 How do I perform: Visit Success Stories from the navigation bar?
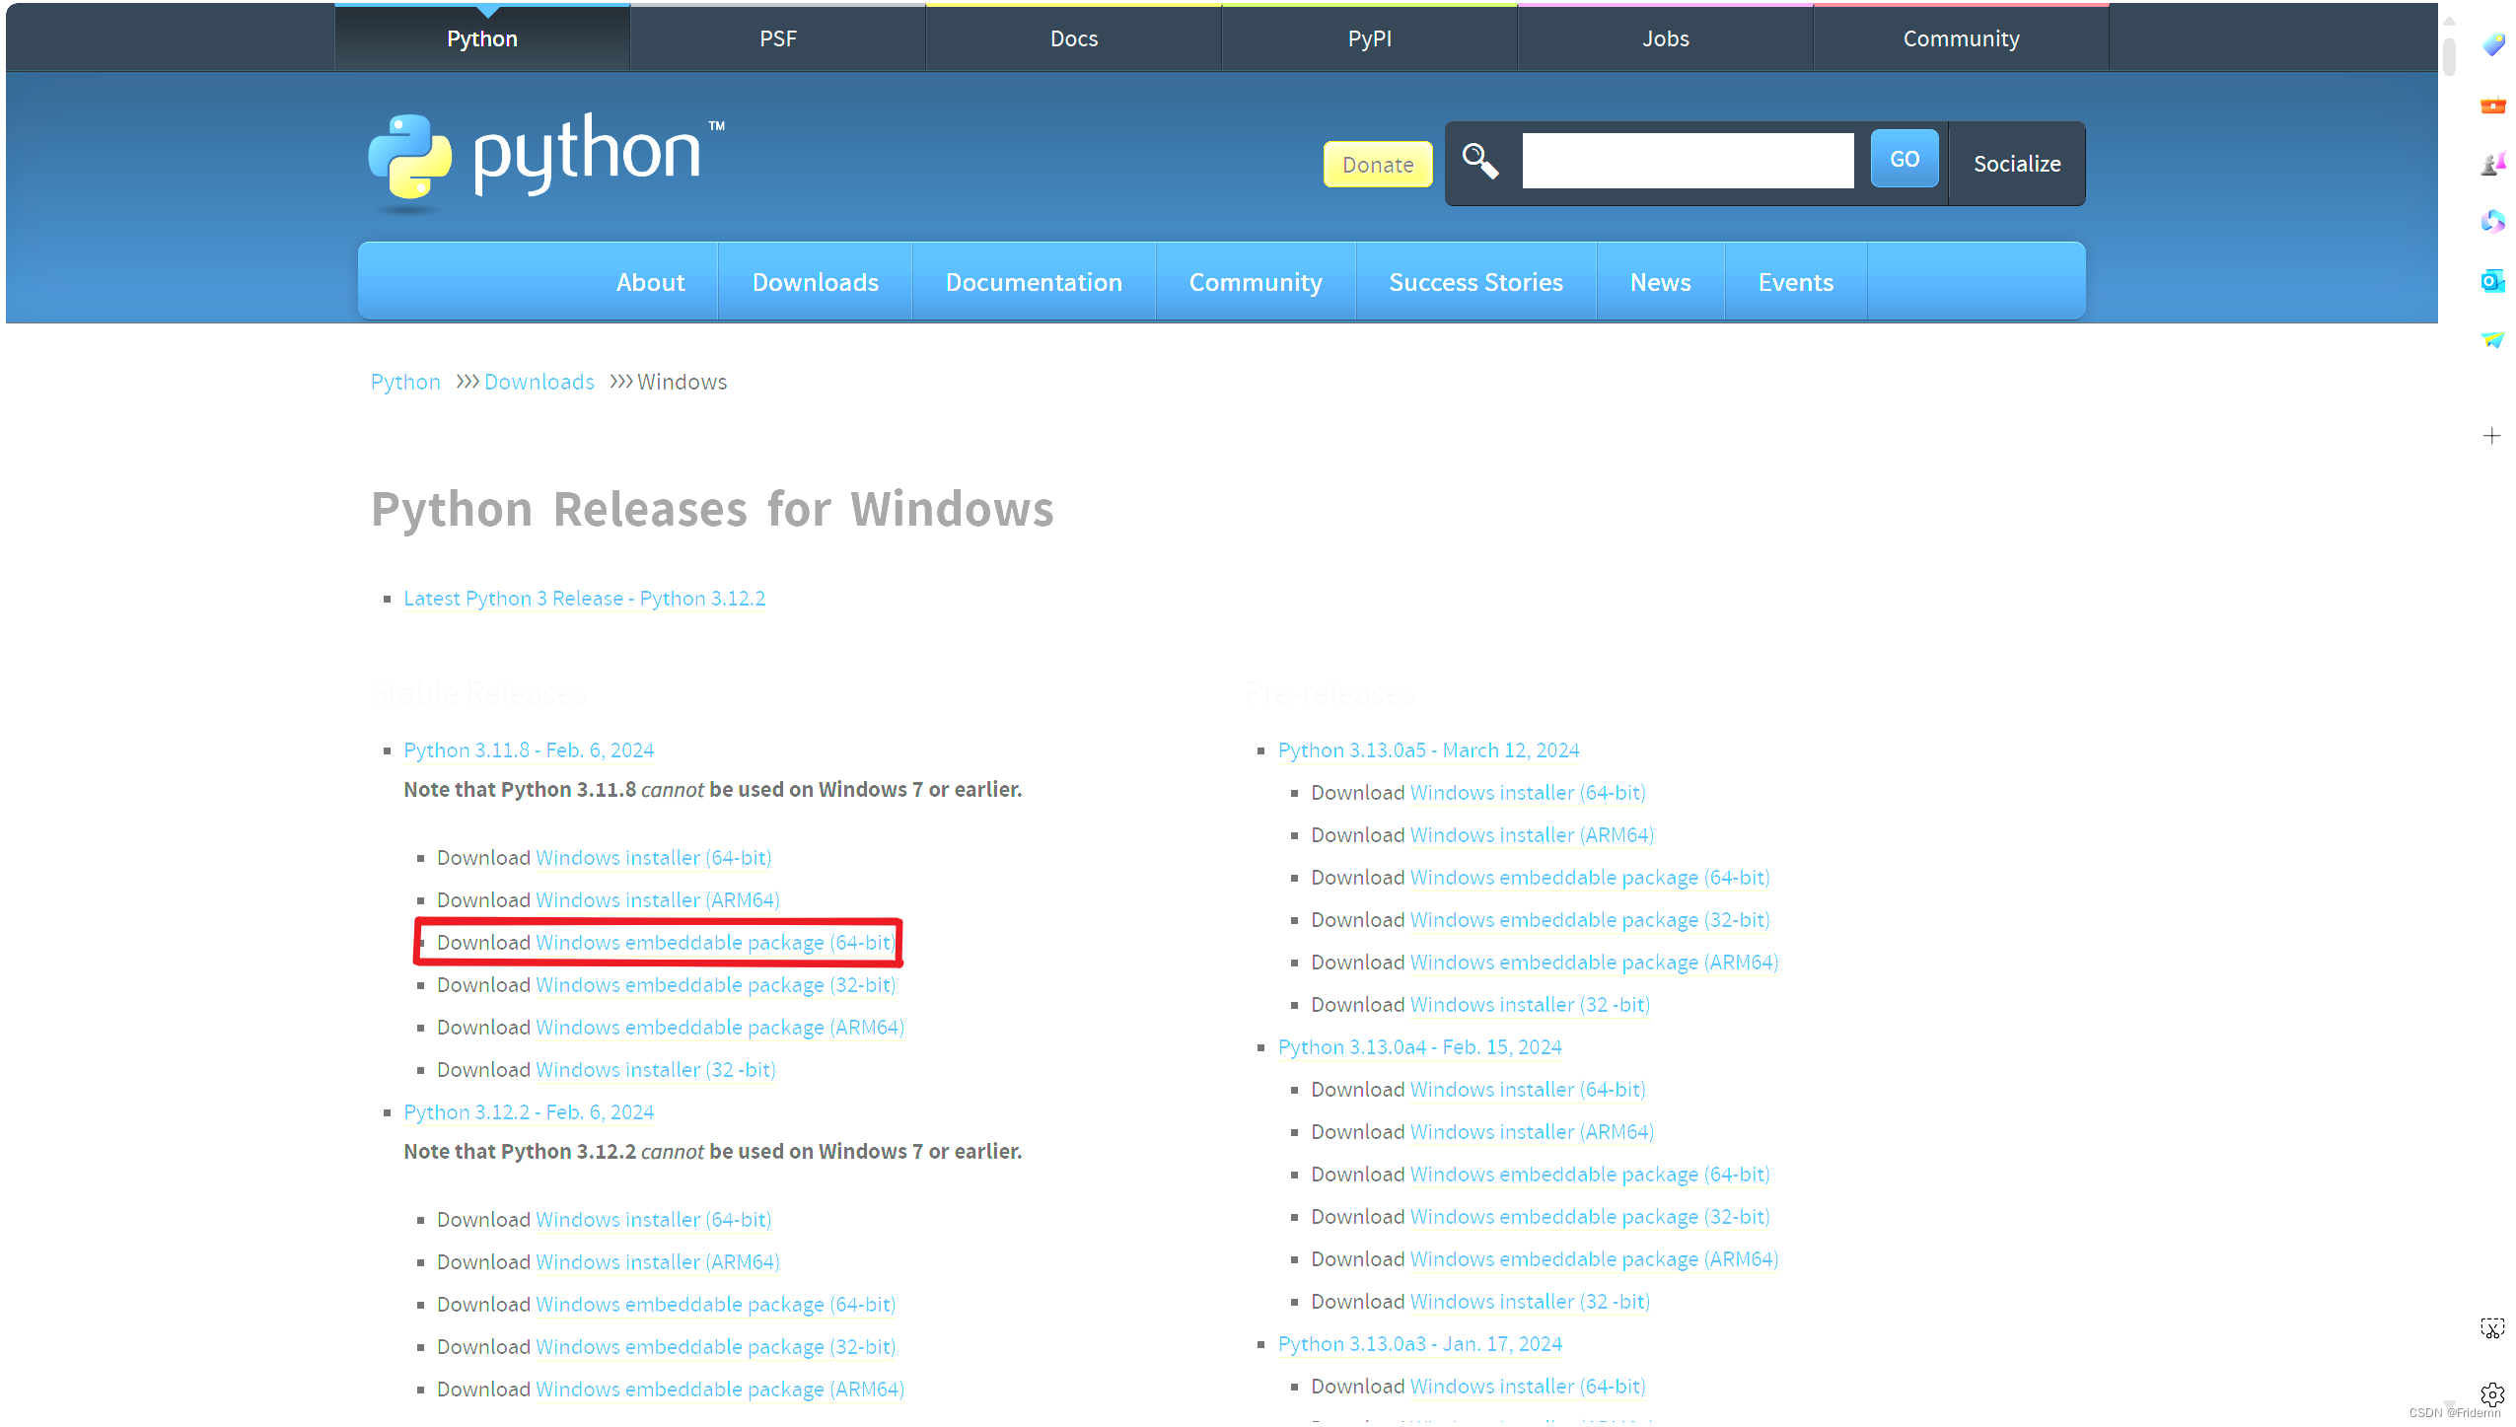point(1475,282)
